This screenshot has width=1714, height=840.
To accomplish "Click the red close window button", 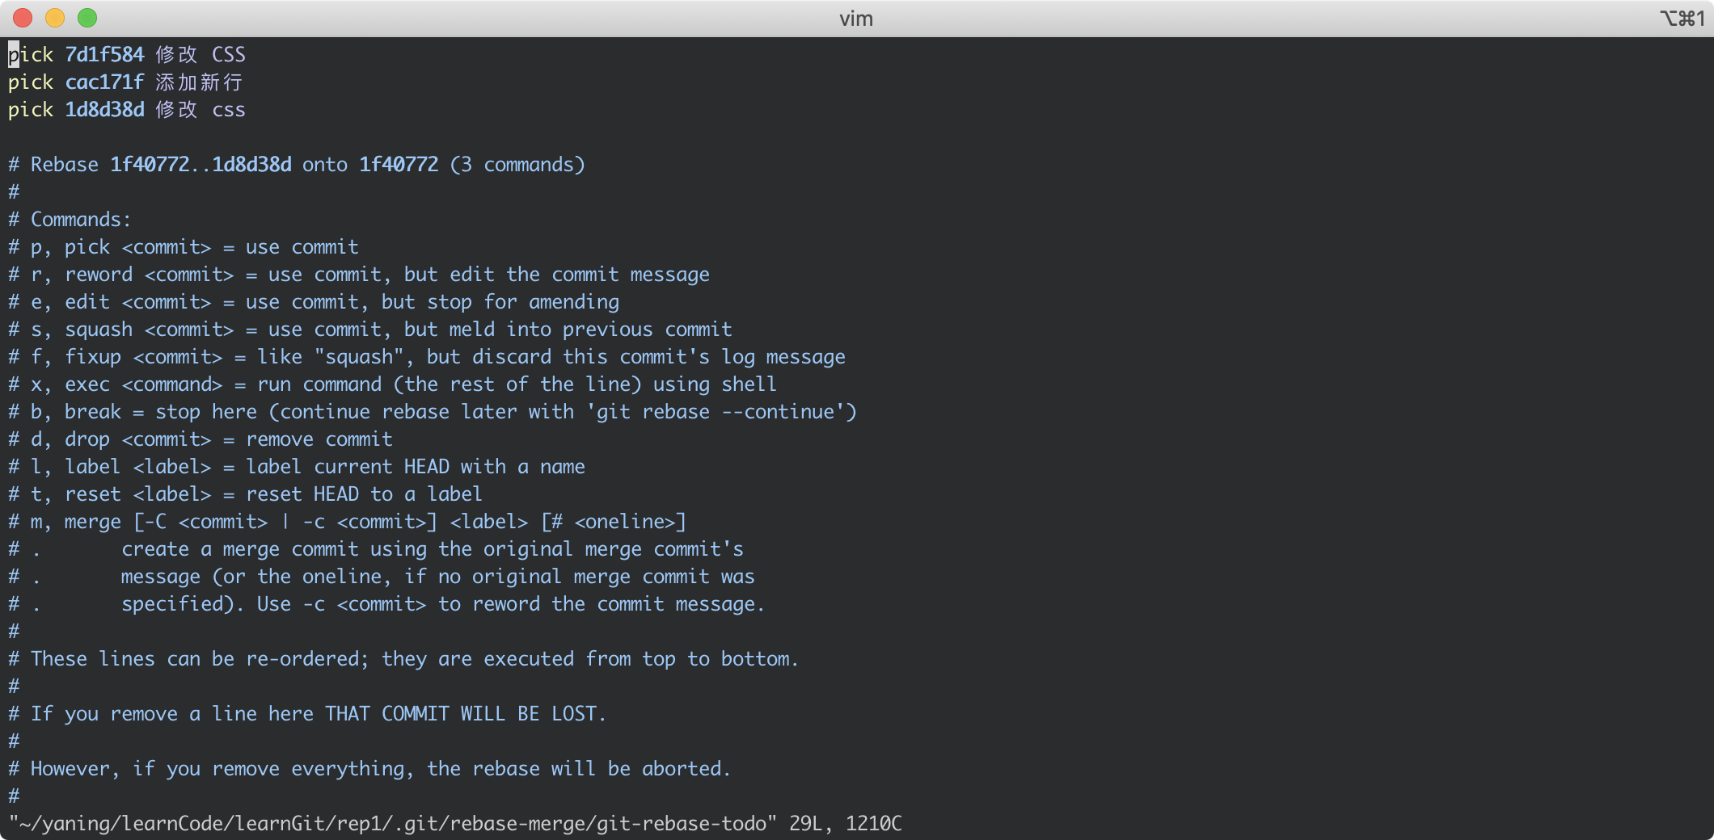I will 23,18.
